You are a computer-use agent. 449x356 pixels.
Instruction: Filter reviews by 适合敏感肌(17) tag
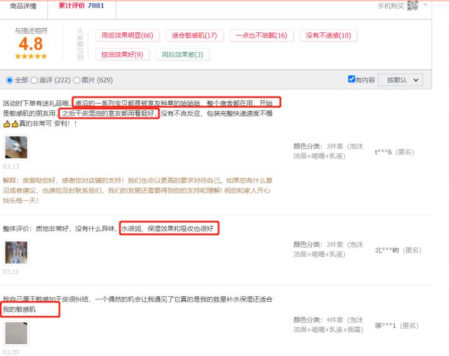(x=194, y=36)
